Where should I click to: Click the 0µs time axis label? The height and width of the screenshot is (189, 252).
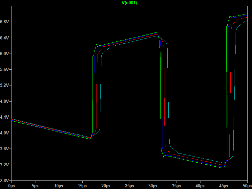coord(11,186)
